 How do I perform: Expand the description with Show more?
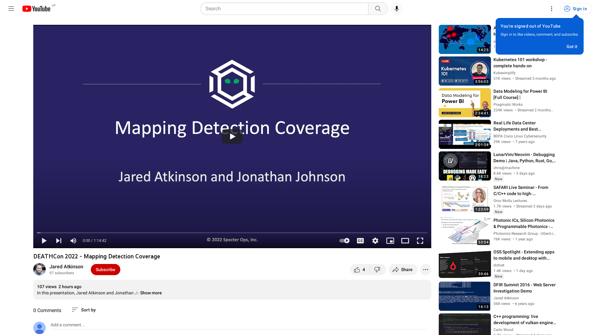coord(151,293)
